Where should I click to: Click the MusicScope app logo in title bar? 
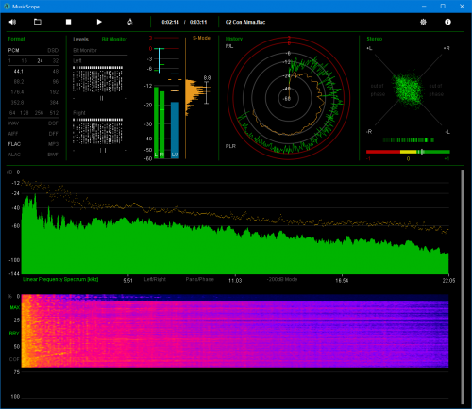[x=7, y=7]
